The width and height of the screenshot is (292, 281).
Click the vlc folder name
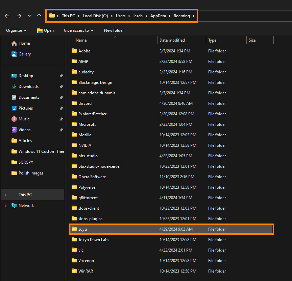(81, 250)
